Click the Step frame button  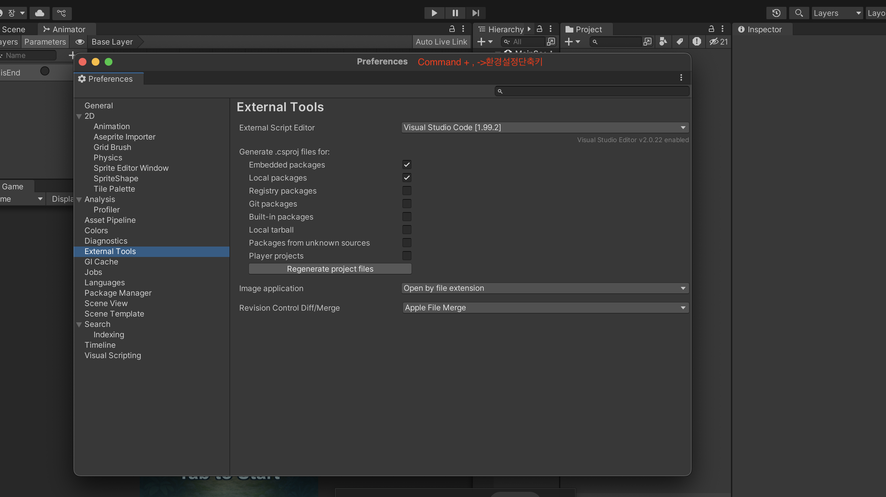(476, 13)
